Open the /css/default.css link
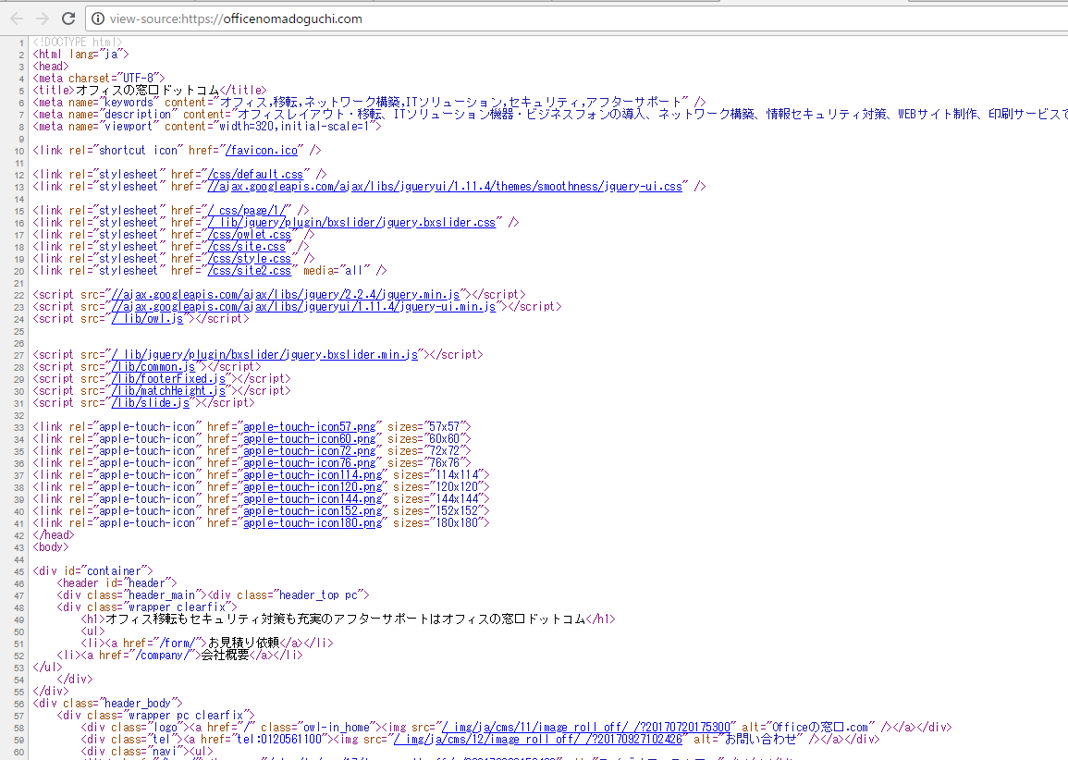This screenshot has width=1068, height=760. click(x=255, y=175)
